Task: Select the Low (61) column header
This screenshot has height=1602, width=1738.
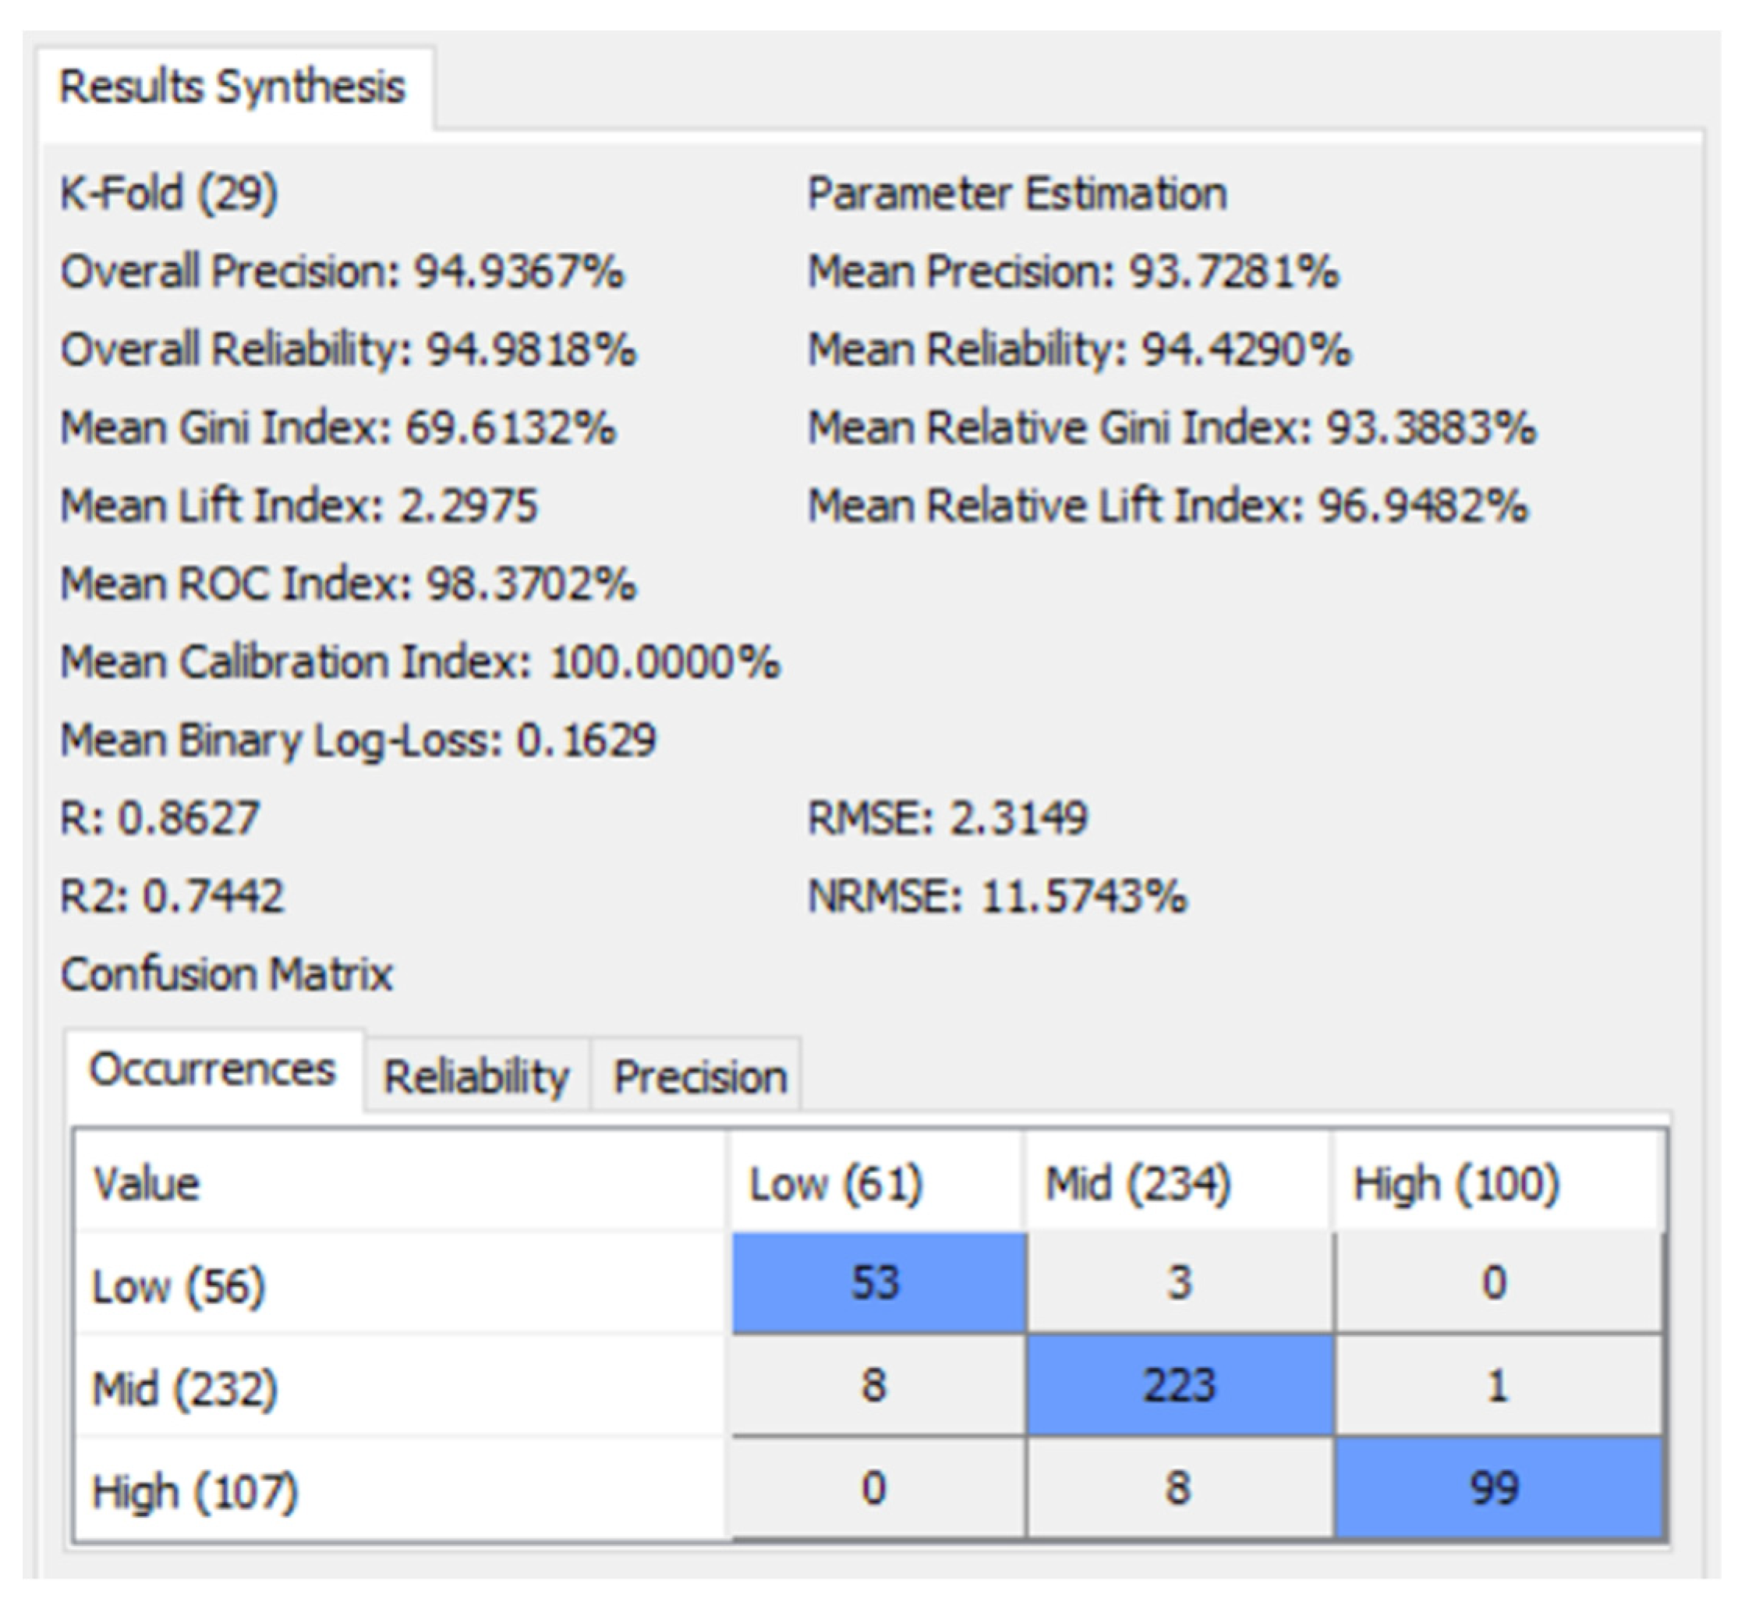Action: (x=835, y=1183)
